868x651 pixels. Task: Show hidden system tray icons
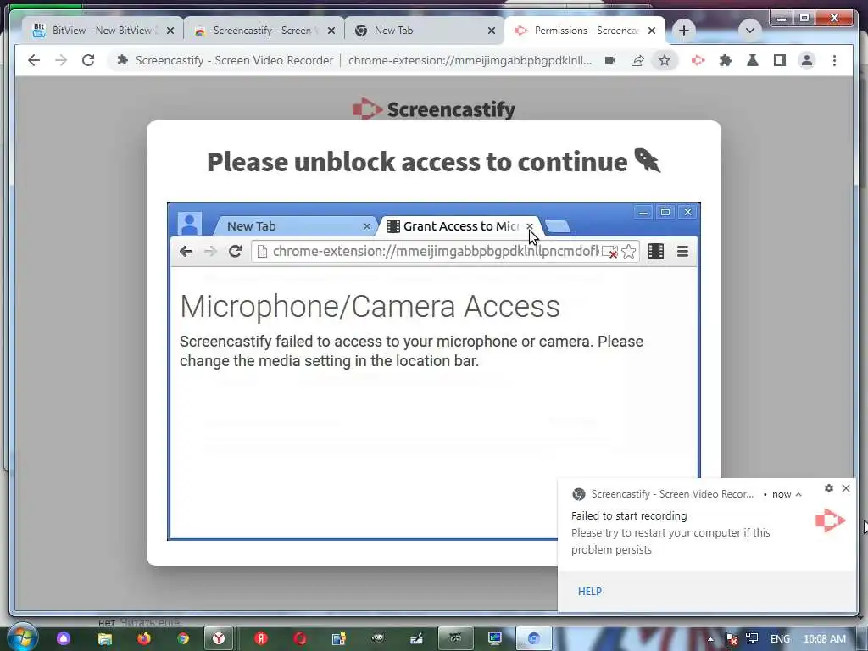(710, 639)
